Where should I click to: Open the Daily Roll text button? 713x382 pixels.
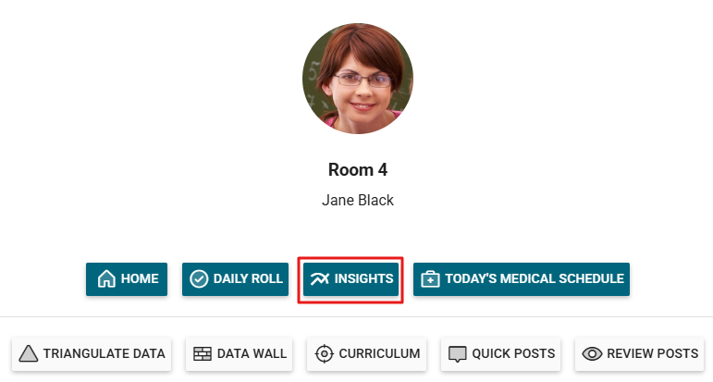(248, 278)
